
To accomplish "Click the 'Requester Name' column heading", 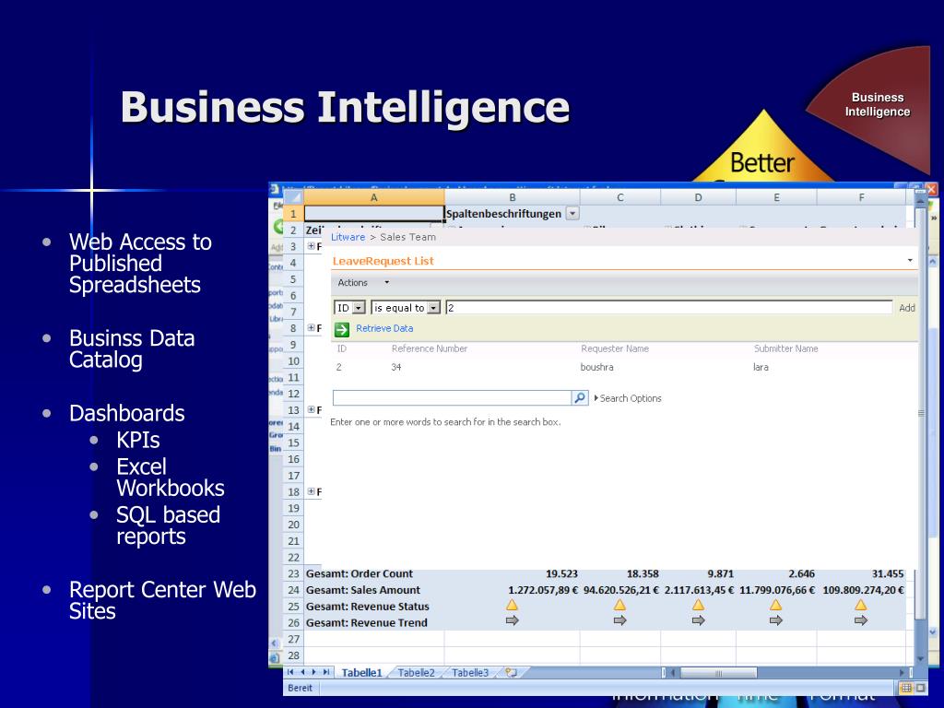I will pyautogui.click(x=615, y=348).
